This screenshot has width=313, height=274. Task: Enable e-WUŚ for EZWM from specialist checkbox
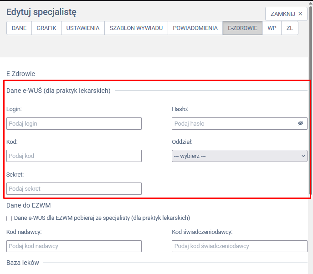click(9, 218)
